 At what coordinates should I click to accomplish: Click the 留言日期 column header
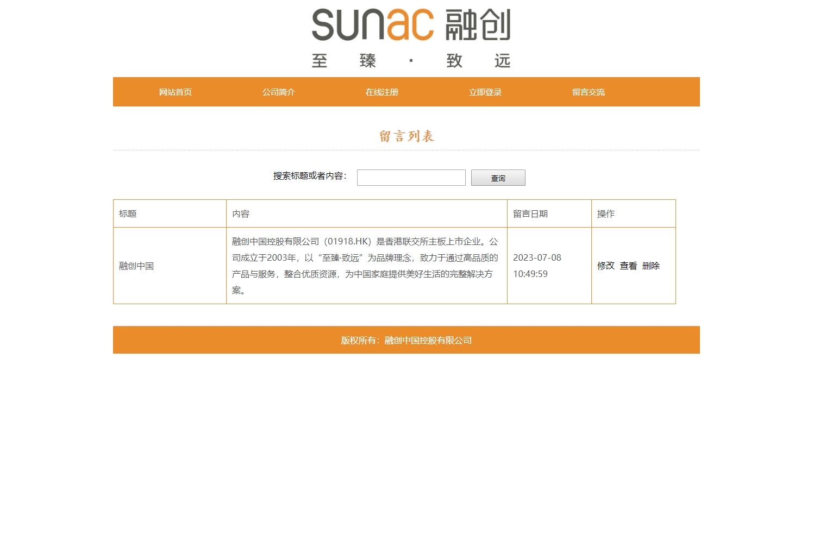[549, 213]
